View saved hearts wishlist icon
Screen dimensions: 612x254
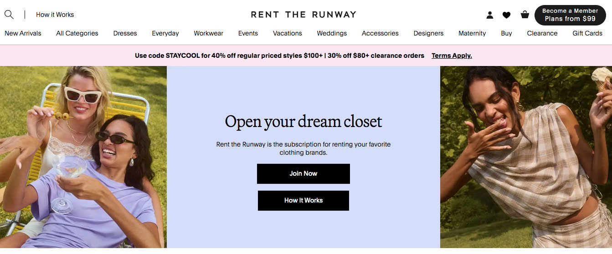click(506, 15)
